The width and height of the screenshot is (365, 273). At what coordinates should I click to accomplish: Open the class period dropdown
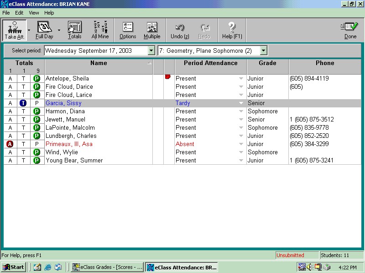tap(263, 51)
